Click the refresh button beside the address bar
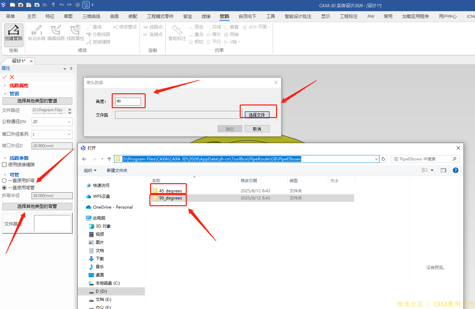Image resolution: width=475 pixels, height=309 pixels. (383, 159)
